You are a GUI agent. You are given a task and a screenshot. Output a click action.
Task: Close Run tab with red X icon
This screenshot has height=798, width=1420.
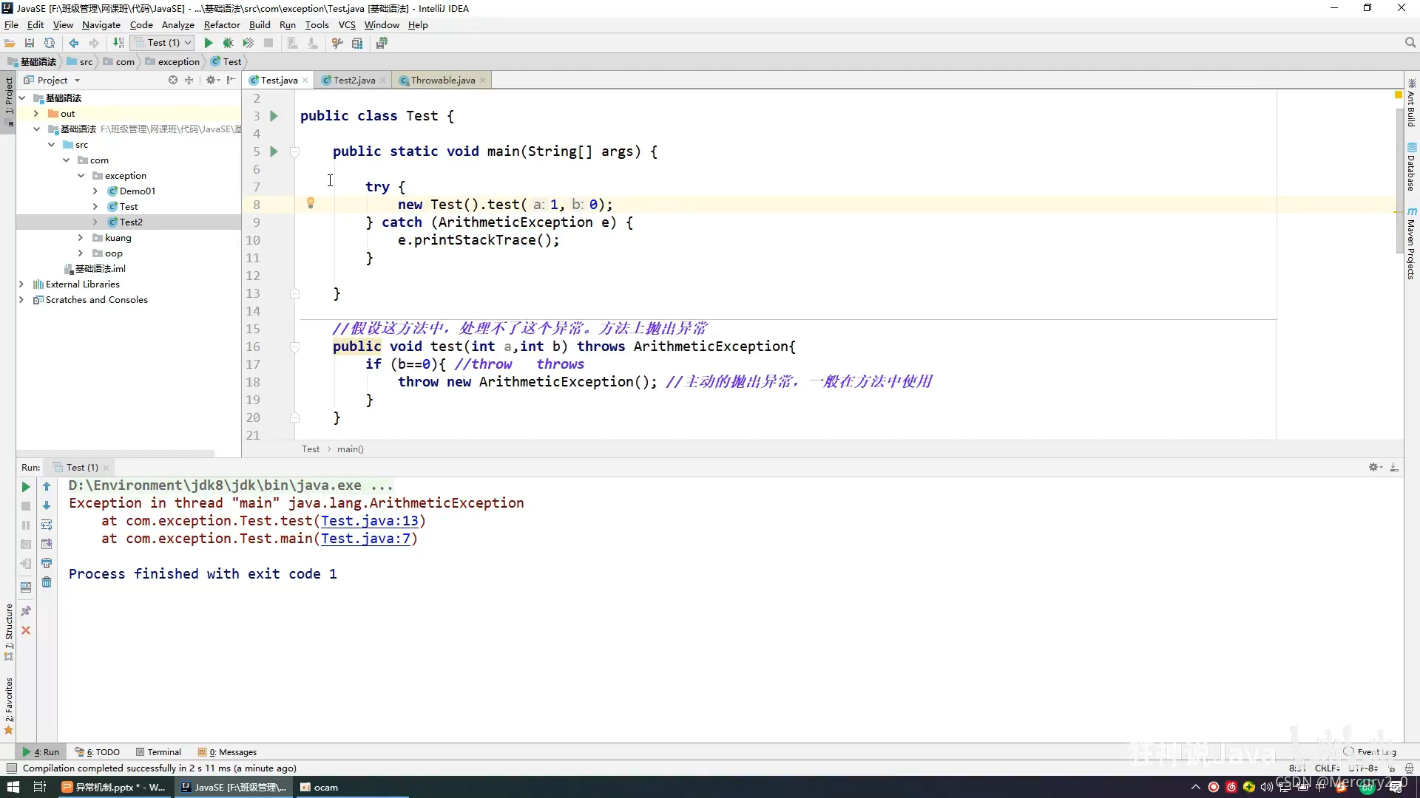click(26, 630)
